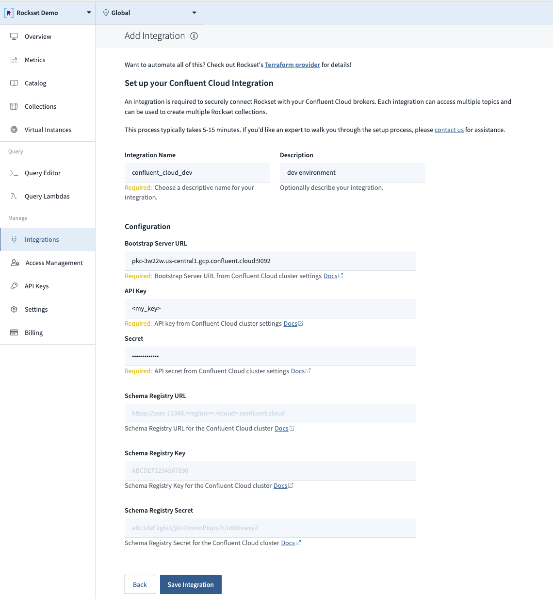Open Collections from sidebar
This screenshot has height=599, width=553.
[48, 106]
